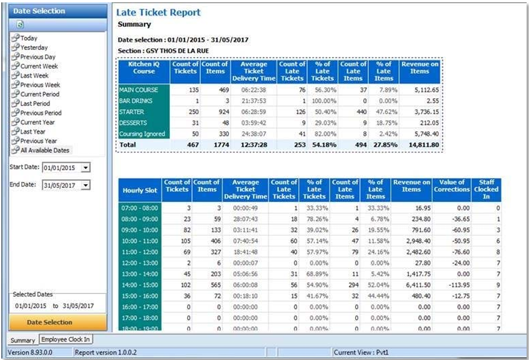Open the End Date dropdown arrow
529x360 pixels.
85,186
